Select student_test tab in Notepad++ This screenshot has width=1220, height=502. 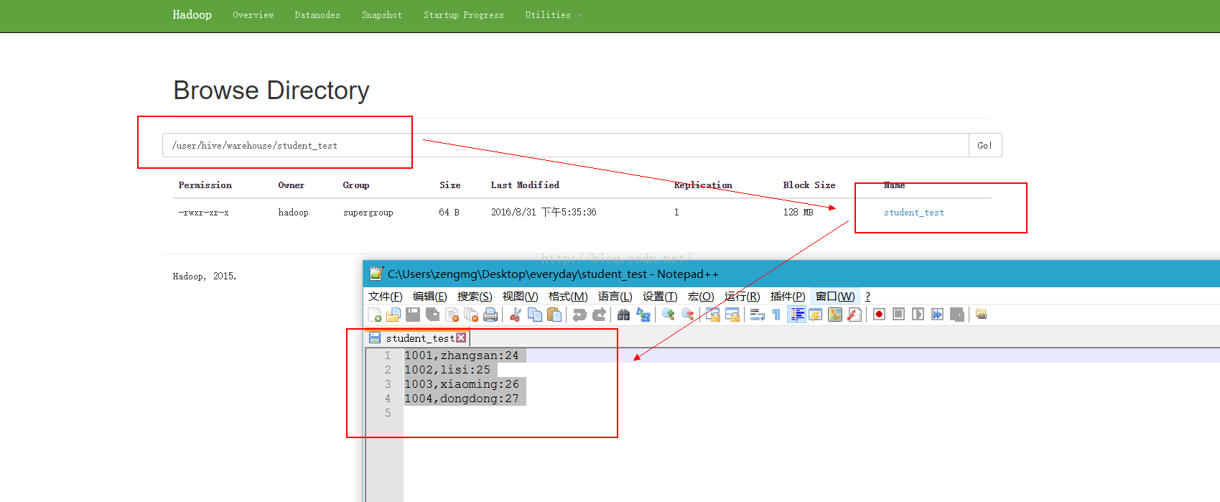[419, 338]
